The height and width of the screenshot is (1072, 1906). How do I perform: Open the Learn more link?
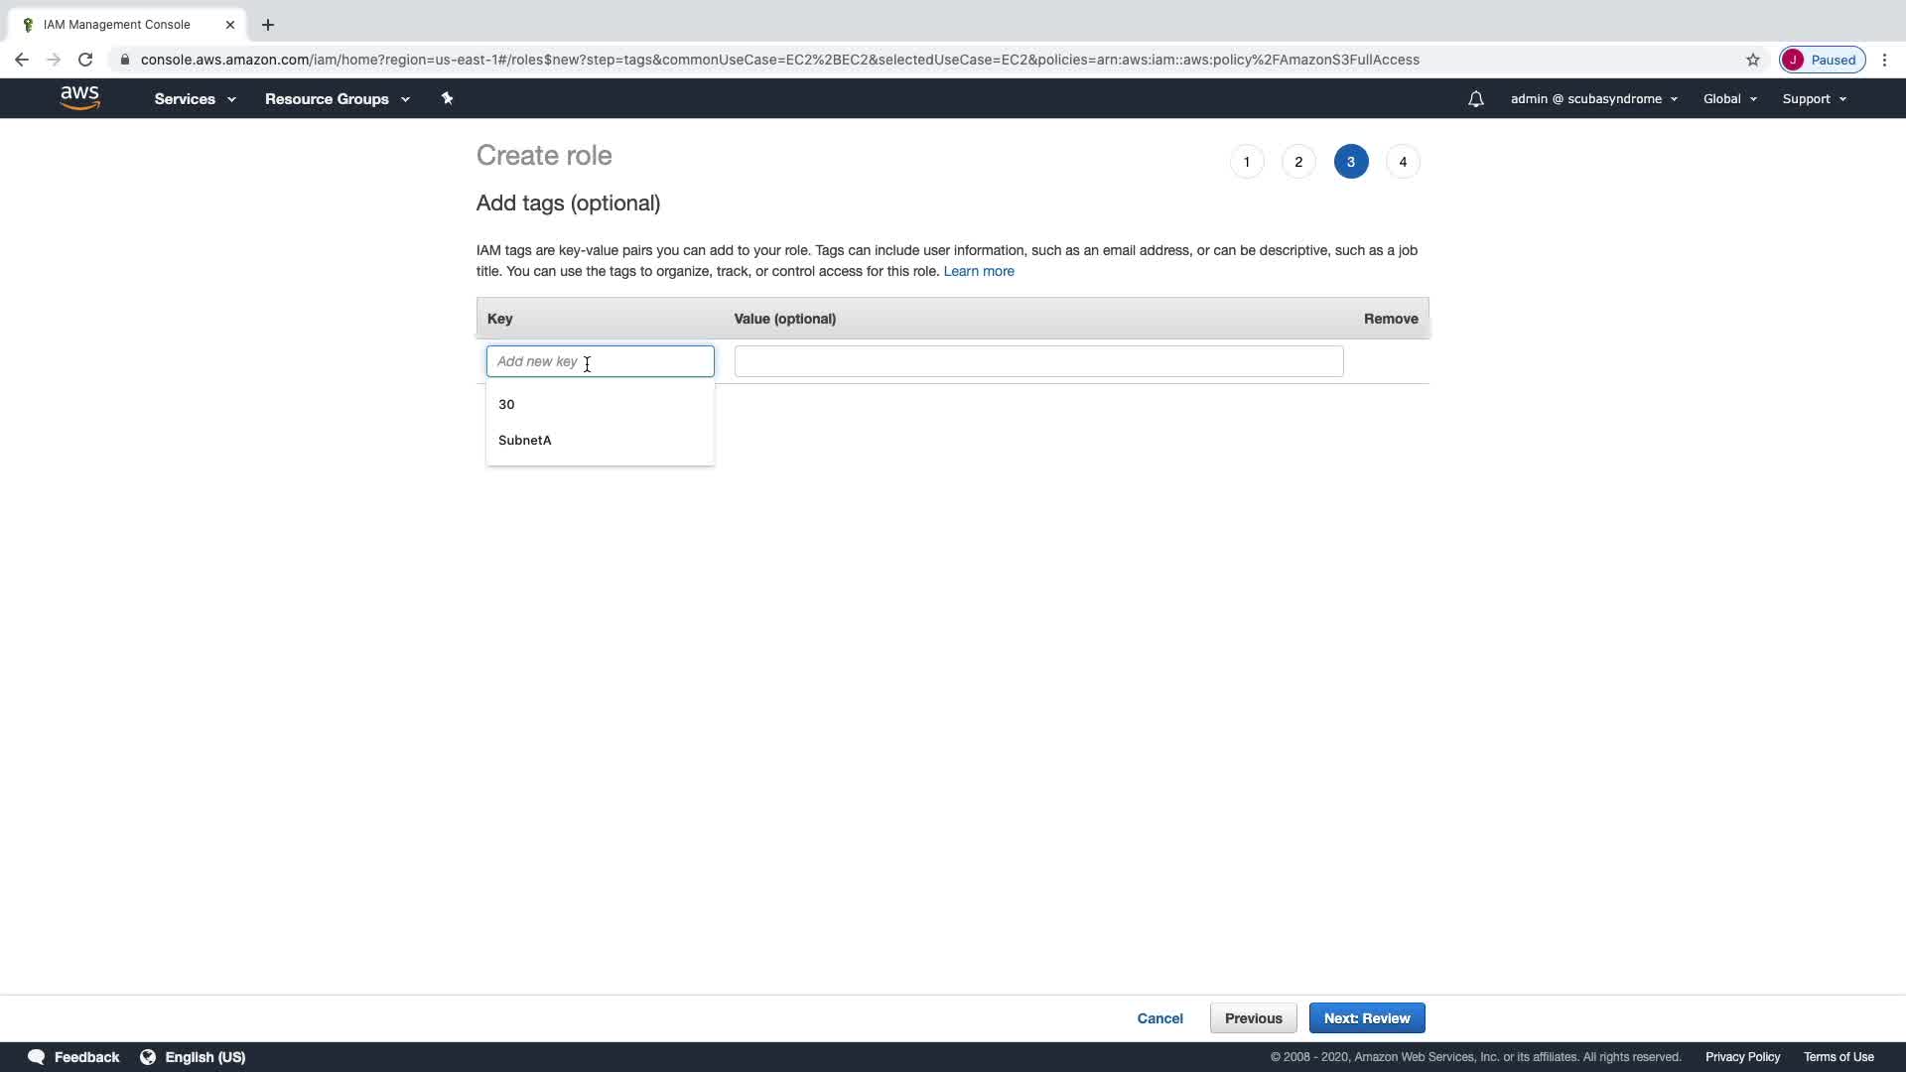point(978,272)
